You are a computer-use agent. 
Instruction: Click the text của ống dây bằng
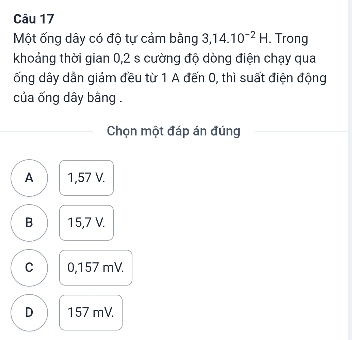pyautogui.click(x=68, y=98)
